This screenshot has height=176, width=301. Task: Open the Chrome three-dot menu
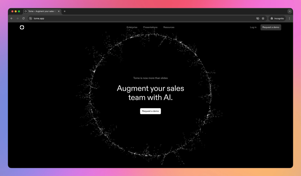[289, 18]
